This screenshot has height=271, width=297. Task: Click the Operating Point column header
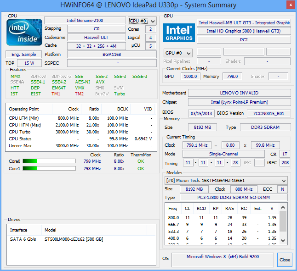[24, 109]
